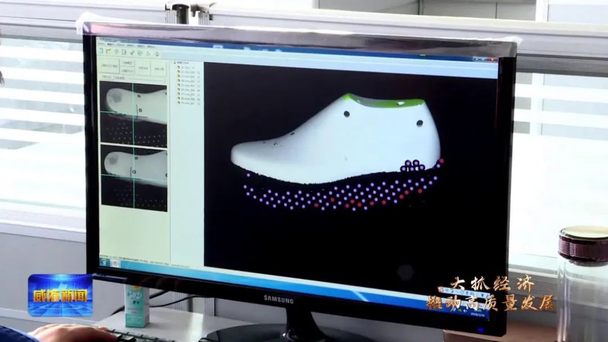
Task: Click the teal sphere toolbar icon
Action: click(x=117, y=52)
